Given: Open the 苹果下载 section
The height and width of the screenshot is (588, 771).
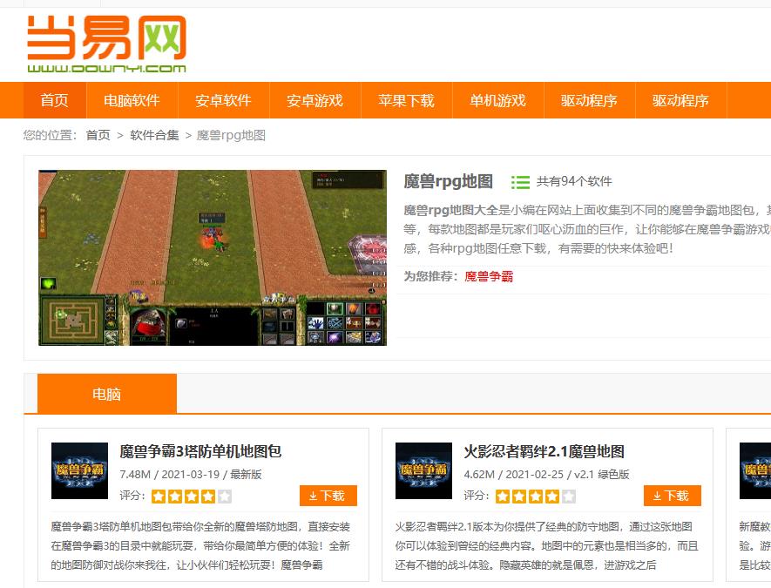Looking at the screenshot, I should point(406,100).
